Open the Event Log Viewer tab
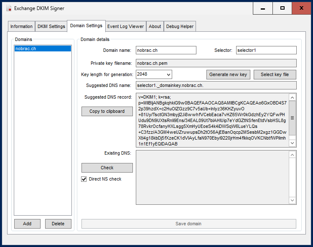313x247 pixels. (x=125, y=26)
